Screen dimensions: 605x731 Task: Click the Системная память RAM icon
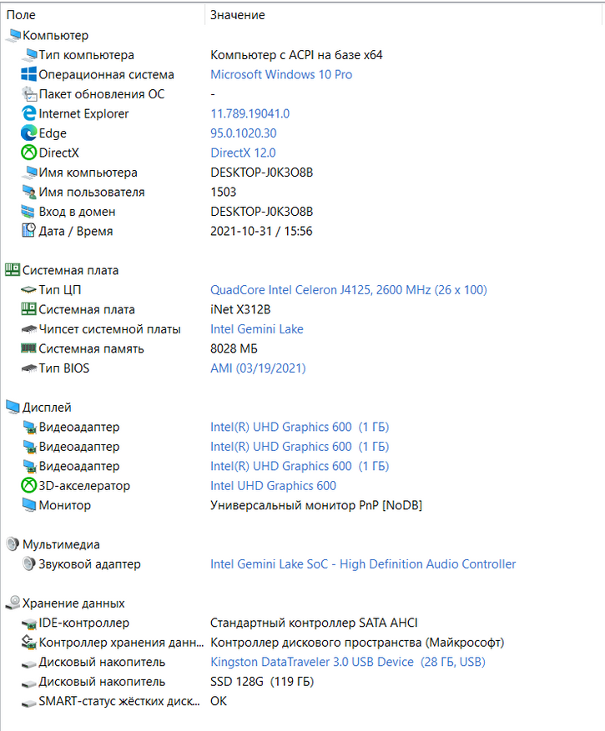29,348
